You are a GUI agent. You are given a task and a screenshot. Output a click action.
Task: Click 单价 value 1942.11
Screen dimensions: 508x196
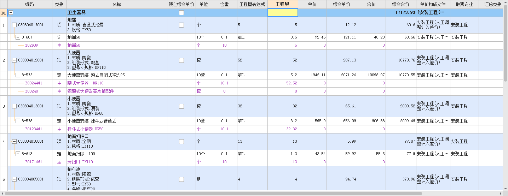(318, 75)
